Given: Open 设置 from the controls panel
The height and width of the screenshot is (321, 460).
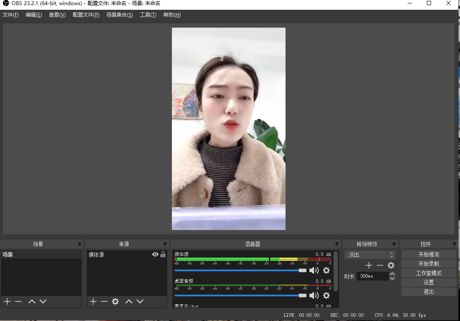Looking at the screenshot, I should coord(429,282).
